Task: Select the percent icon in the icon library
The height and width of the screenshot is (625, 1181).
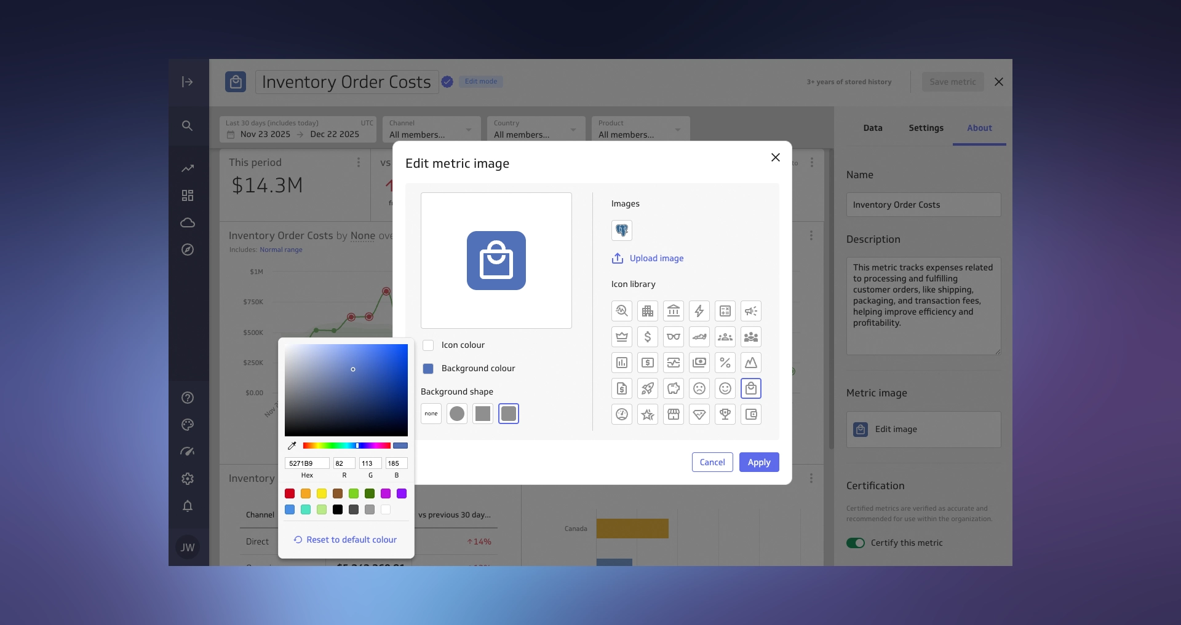Action: coord(725,363)
